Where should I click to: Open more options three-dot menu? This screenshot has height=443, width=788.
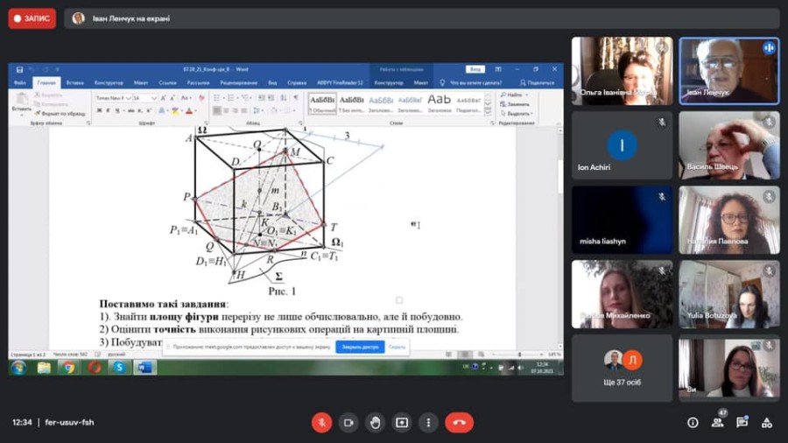428,422
